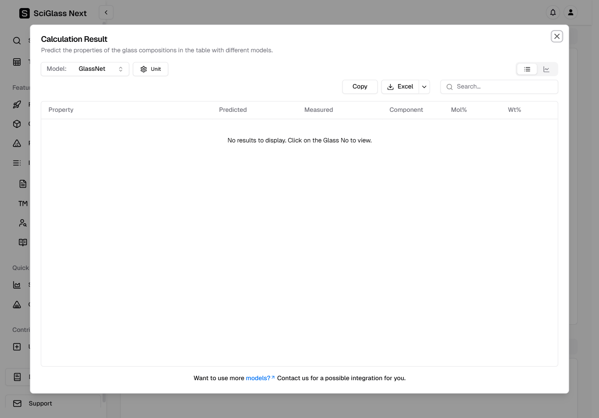The width and height of the screenshot is (599, 418).
Task: Click the rocket icon in sidebar
Action: point(17,105)
